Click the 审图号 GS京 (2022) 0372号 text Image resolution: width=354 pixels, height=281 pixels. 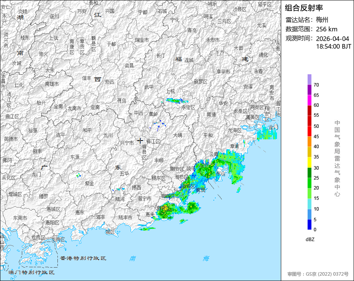(318, 274)
